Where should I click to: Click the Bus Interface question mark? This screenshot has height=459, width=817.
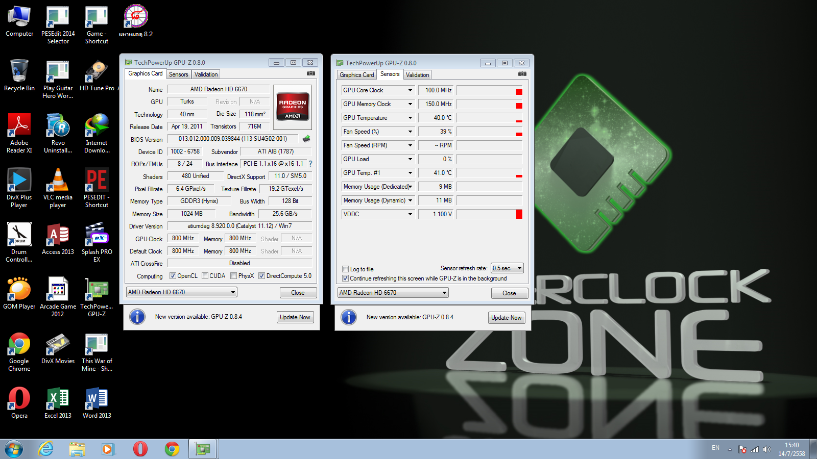(x=310, y=164)
